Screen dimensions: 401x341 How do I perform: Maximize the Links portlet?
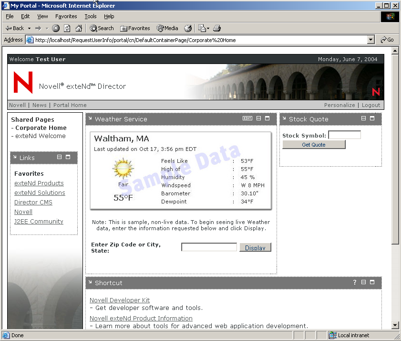pyautogui.click(x=68, y=157)
